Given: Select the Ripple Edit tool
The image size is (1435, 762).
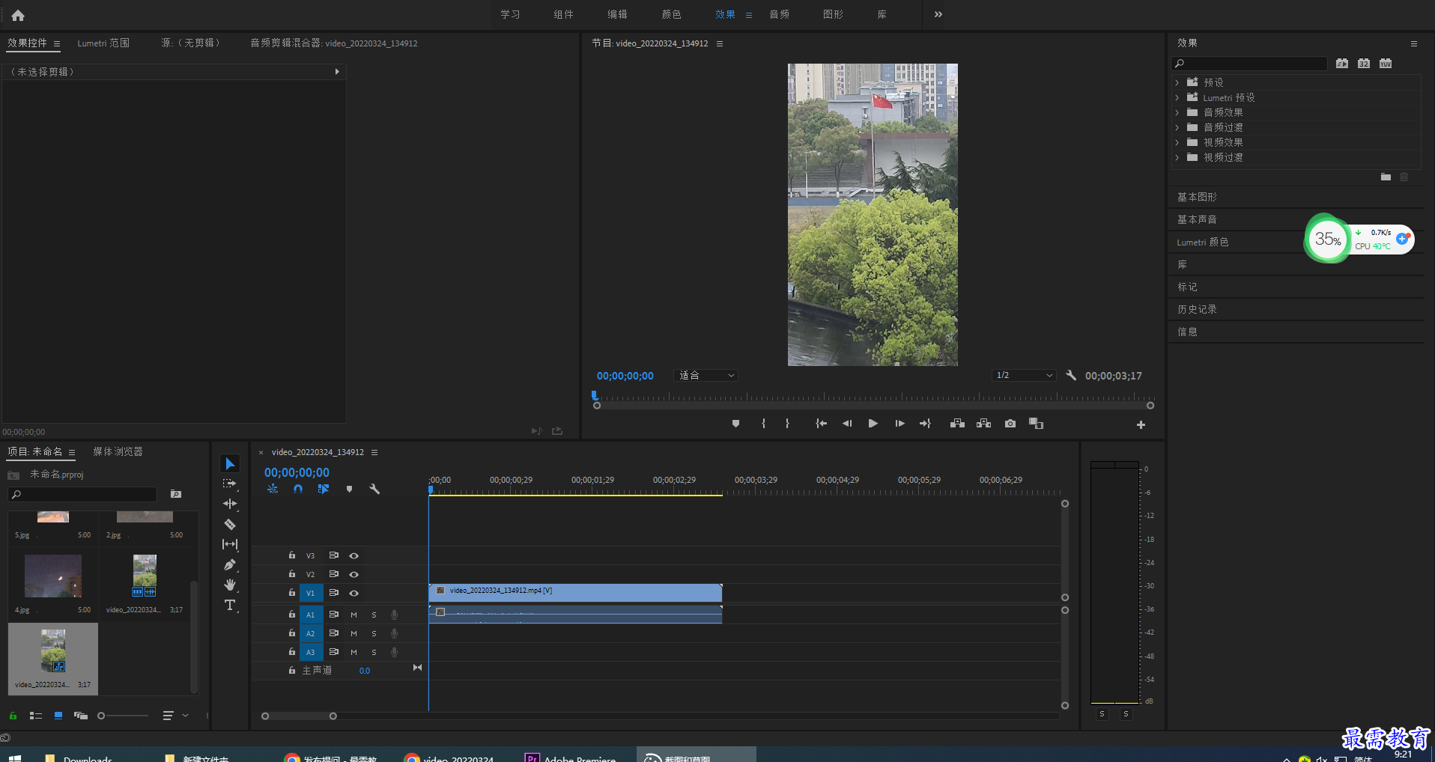Looking at the screenshot, I should (230, 504).
